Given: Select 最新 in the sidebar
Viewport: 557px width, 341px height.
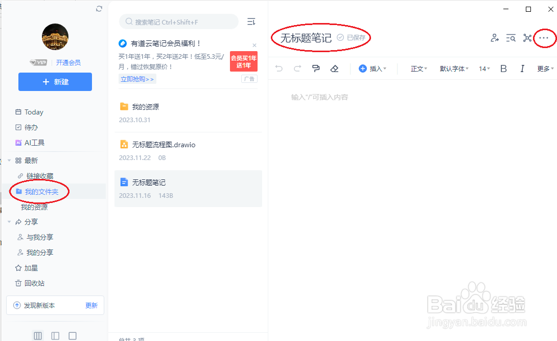Looking at the screenshot, I should (x=31, y=161).
